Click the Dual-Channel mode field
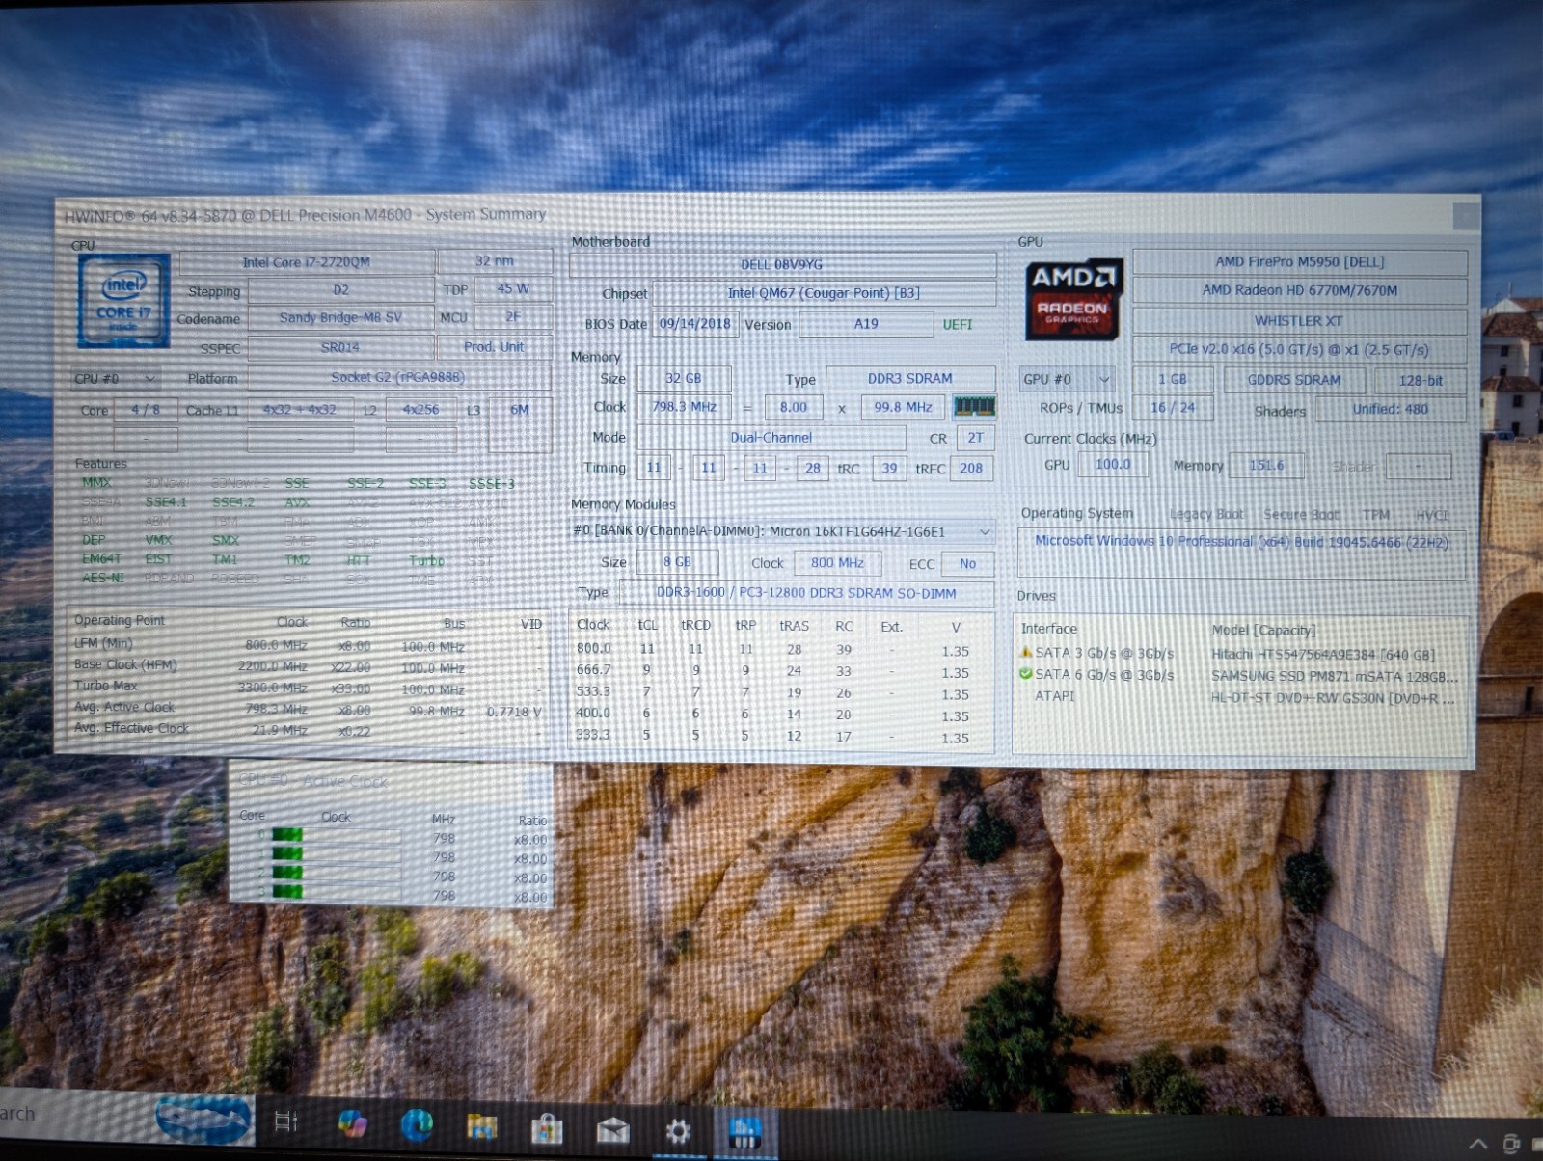This screenshot has height=1161, width=1543. tap(771, 438)
